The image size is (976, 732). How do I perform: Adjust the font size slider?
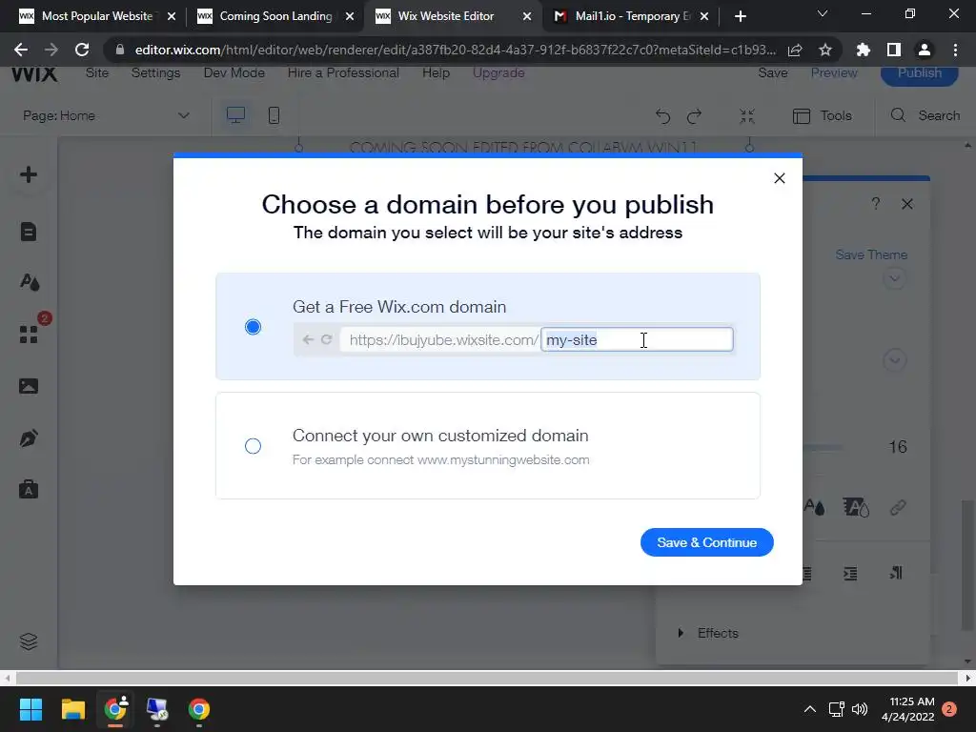823,447
